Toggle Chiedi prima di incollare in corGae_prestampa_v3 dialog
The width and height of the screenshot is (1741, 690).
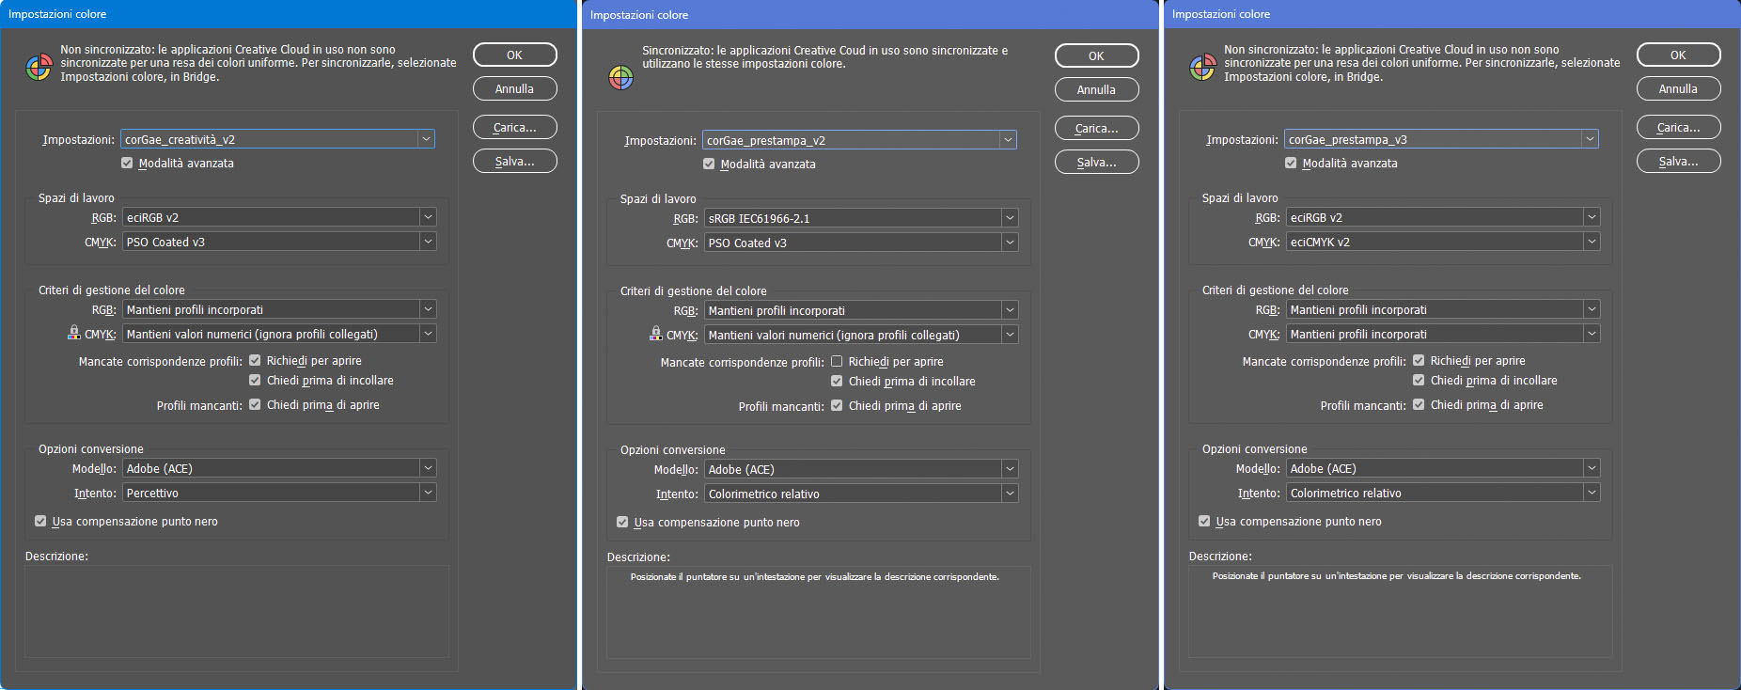pyautogui.click(x=1419, y=381)
